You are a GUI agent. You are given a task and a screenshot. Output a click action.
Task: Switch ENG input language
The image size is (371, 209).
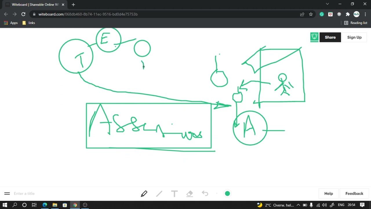tap(341, 205)
